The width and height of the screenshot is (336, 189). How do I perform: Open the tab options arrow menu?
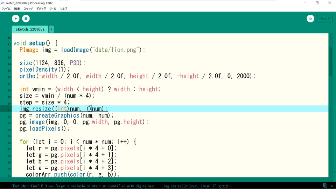point(51,29)
